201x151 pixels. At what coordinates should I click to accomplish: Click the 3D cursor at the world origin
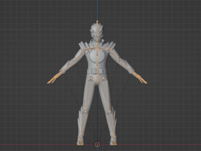tap(97, 145)
